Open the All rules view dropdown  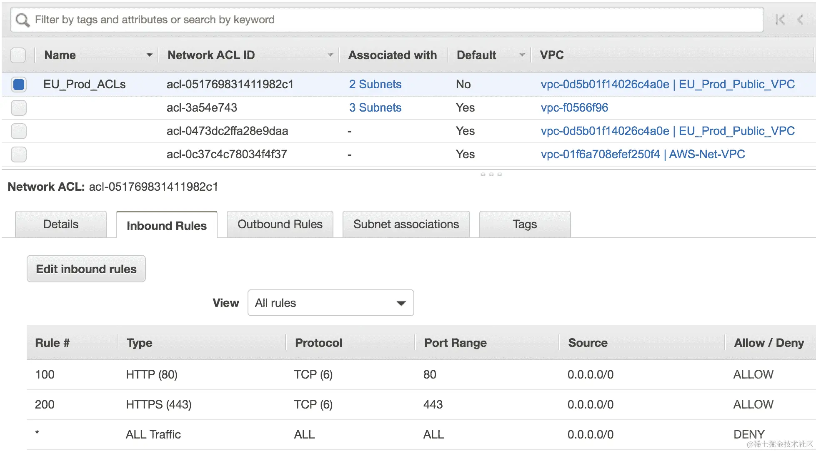(x=330, y=303)
